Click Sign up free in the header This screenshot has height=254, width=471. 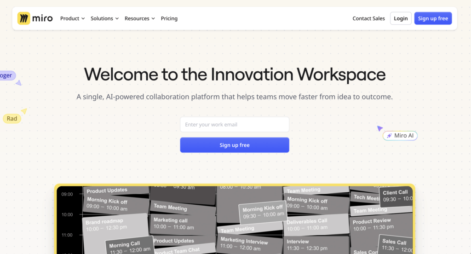tap(432, 18)
